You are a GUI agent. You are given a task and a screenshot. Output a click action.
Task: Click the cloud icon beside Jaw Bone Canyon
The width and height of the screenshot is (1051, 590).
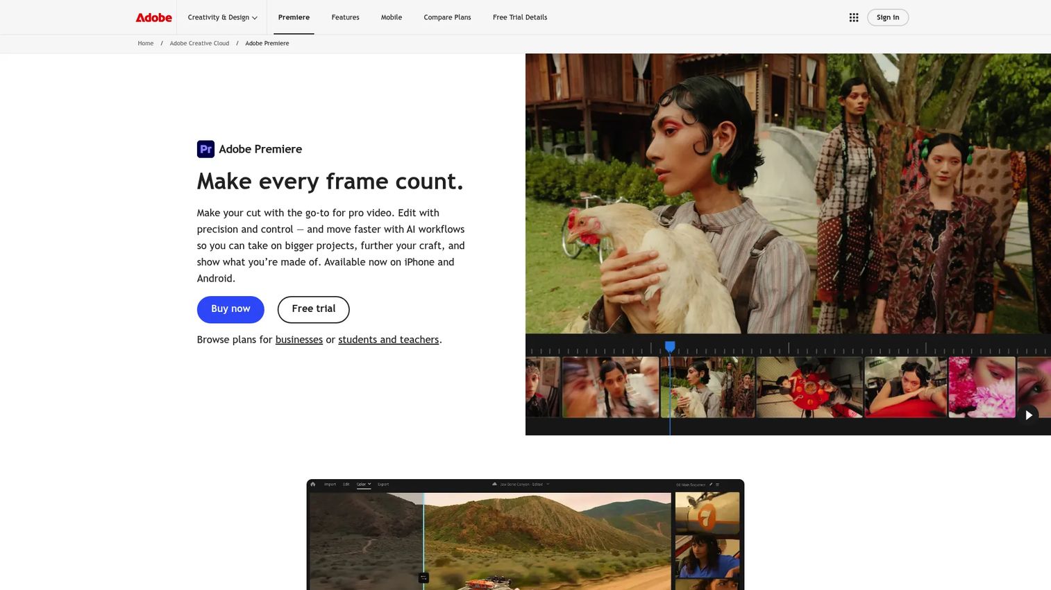click(494, 484)
